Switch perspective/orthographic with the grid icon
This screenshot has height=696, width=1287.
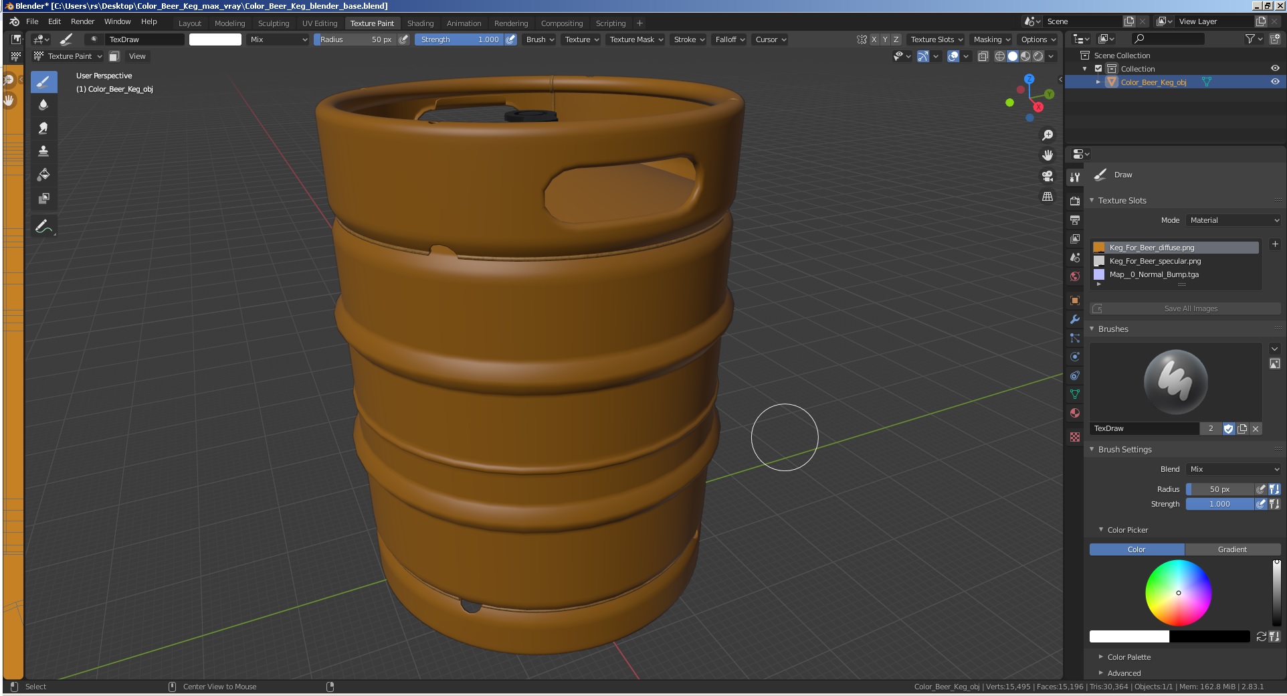coord(1048,196)
